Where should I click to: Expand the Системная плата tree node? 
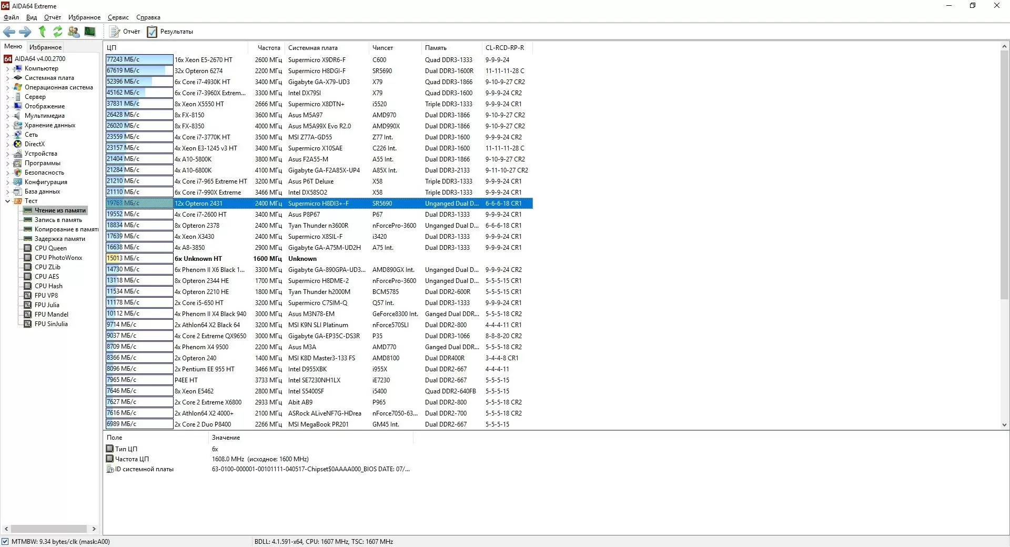pos(7,78)
